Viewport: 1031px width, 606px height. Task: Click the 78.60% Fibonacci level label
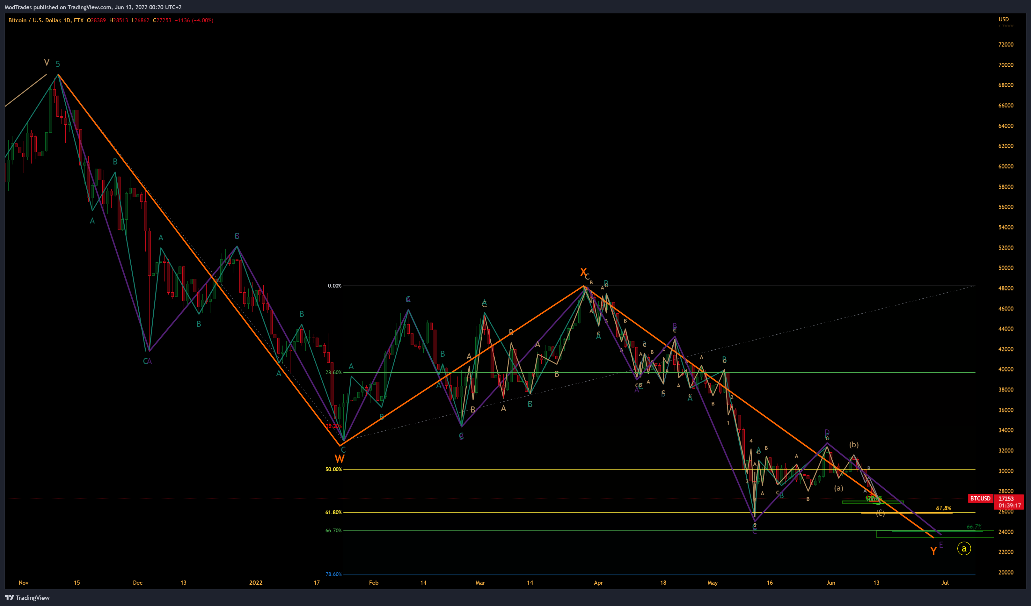pyautogui.click(x=333, y=574)
